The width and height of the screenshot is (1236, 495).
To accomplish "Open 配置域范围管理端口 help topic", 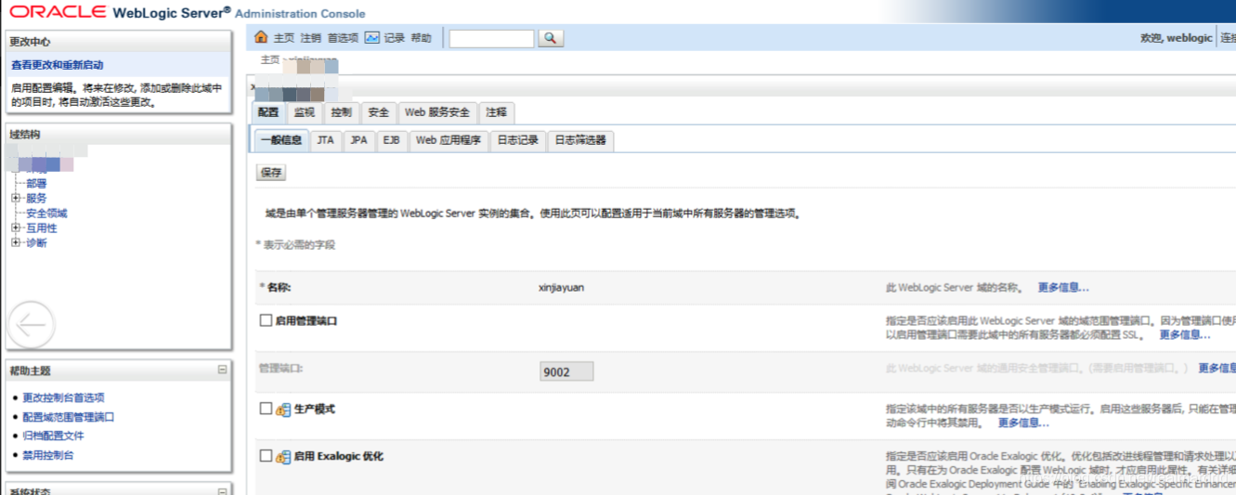I will coord(69,417).
